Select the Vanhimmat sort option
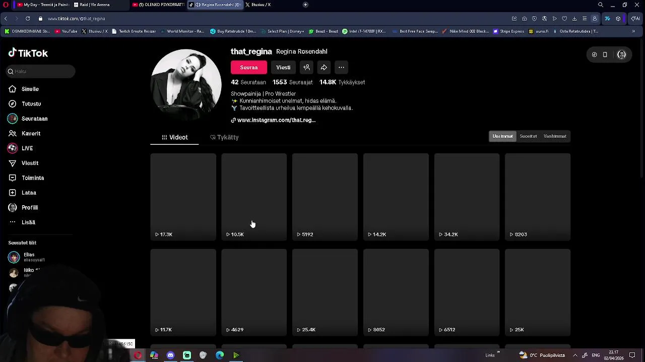This screenshot has width=645, height=362. [x=555, y=136]
